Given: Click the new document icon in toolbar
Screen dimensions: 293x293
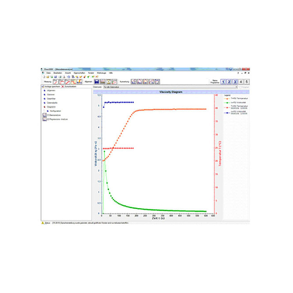Looking at the screenshot, I should coord(44,77).
